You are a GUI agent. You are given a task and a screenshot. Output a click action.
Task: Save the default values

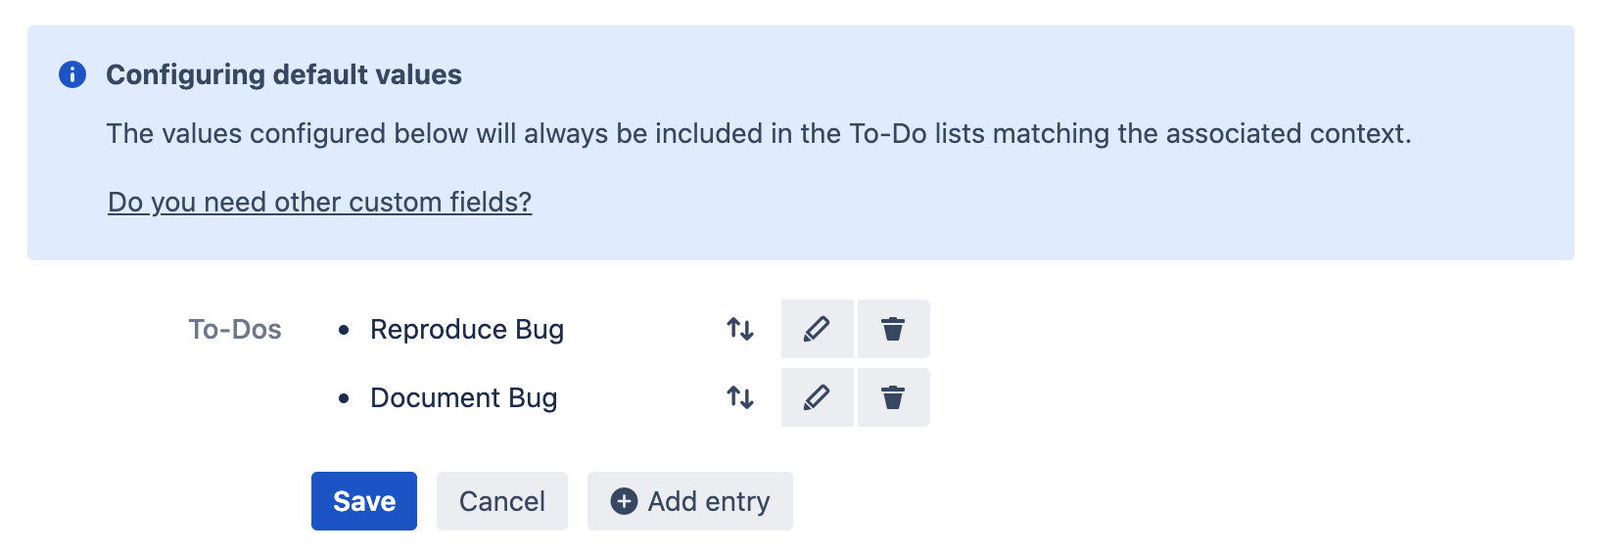(x=364, y=501)
